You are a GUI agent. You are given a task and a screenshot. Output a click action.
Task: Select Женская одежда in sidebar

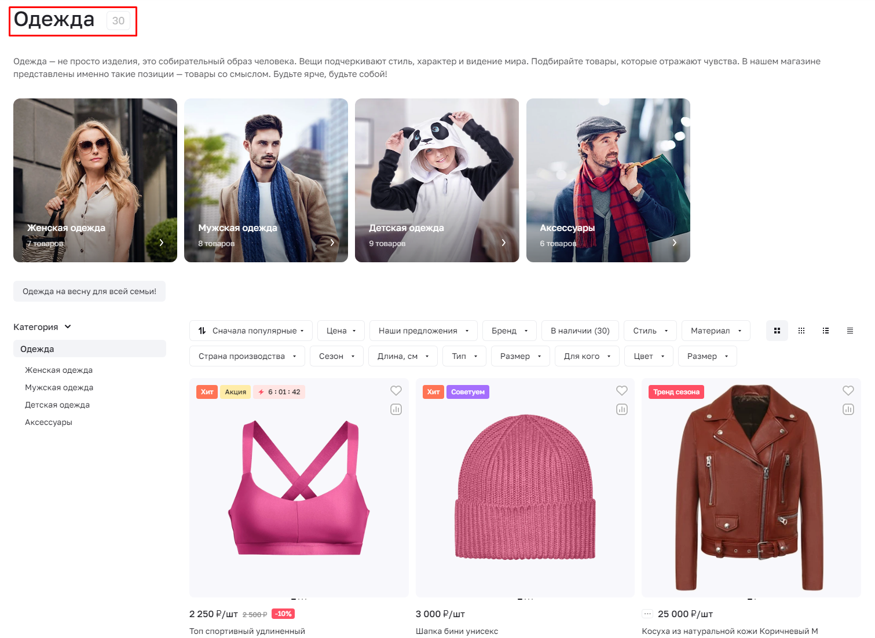58,370
